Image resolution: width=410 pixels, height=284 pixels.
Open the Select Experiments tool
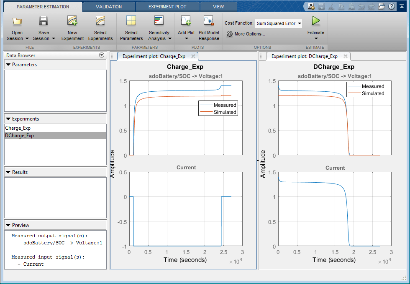[100, 27]
